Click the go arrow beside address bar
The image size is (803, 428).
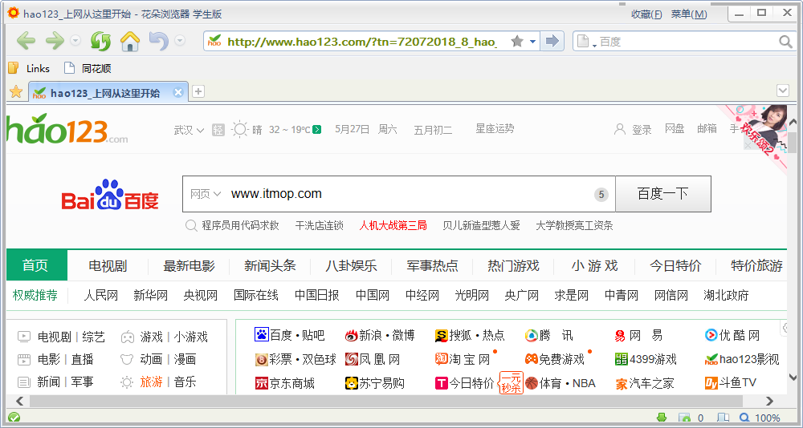(x=552, y=42)
